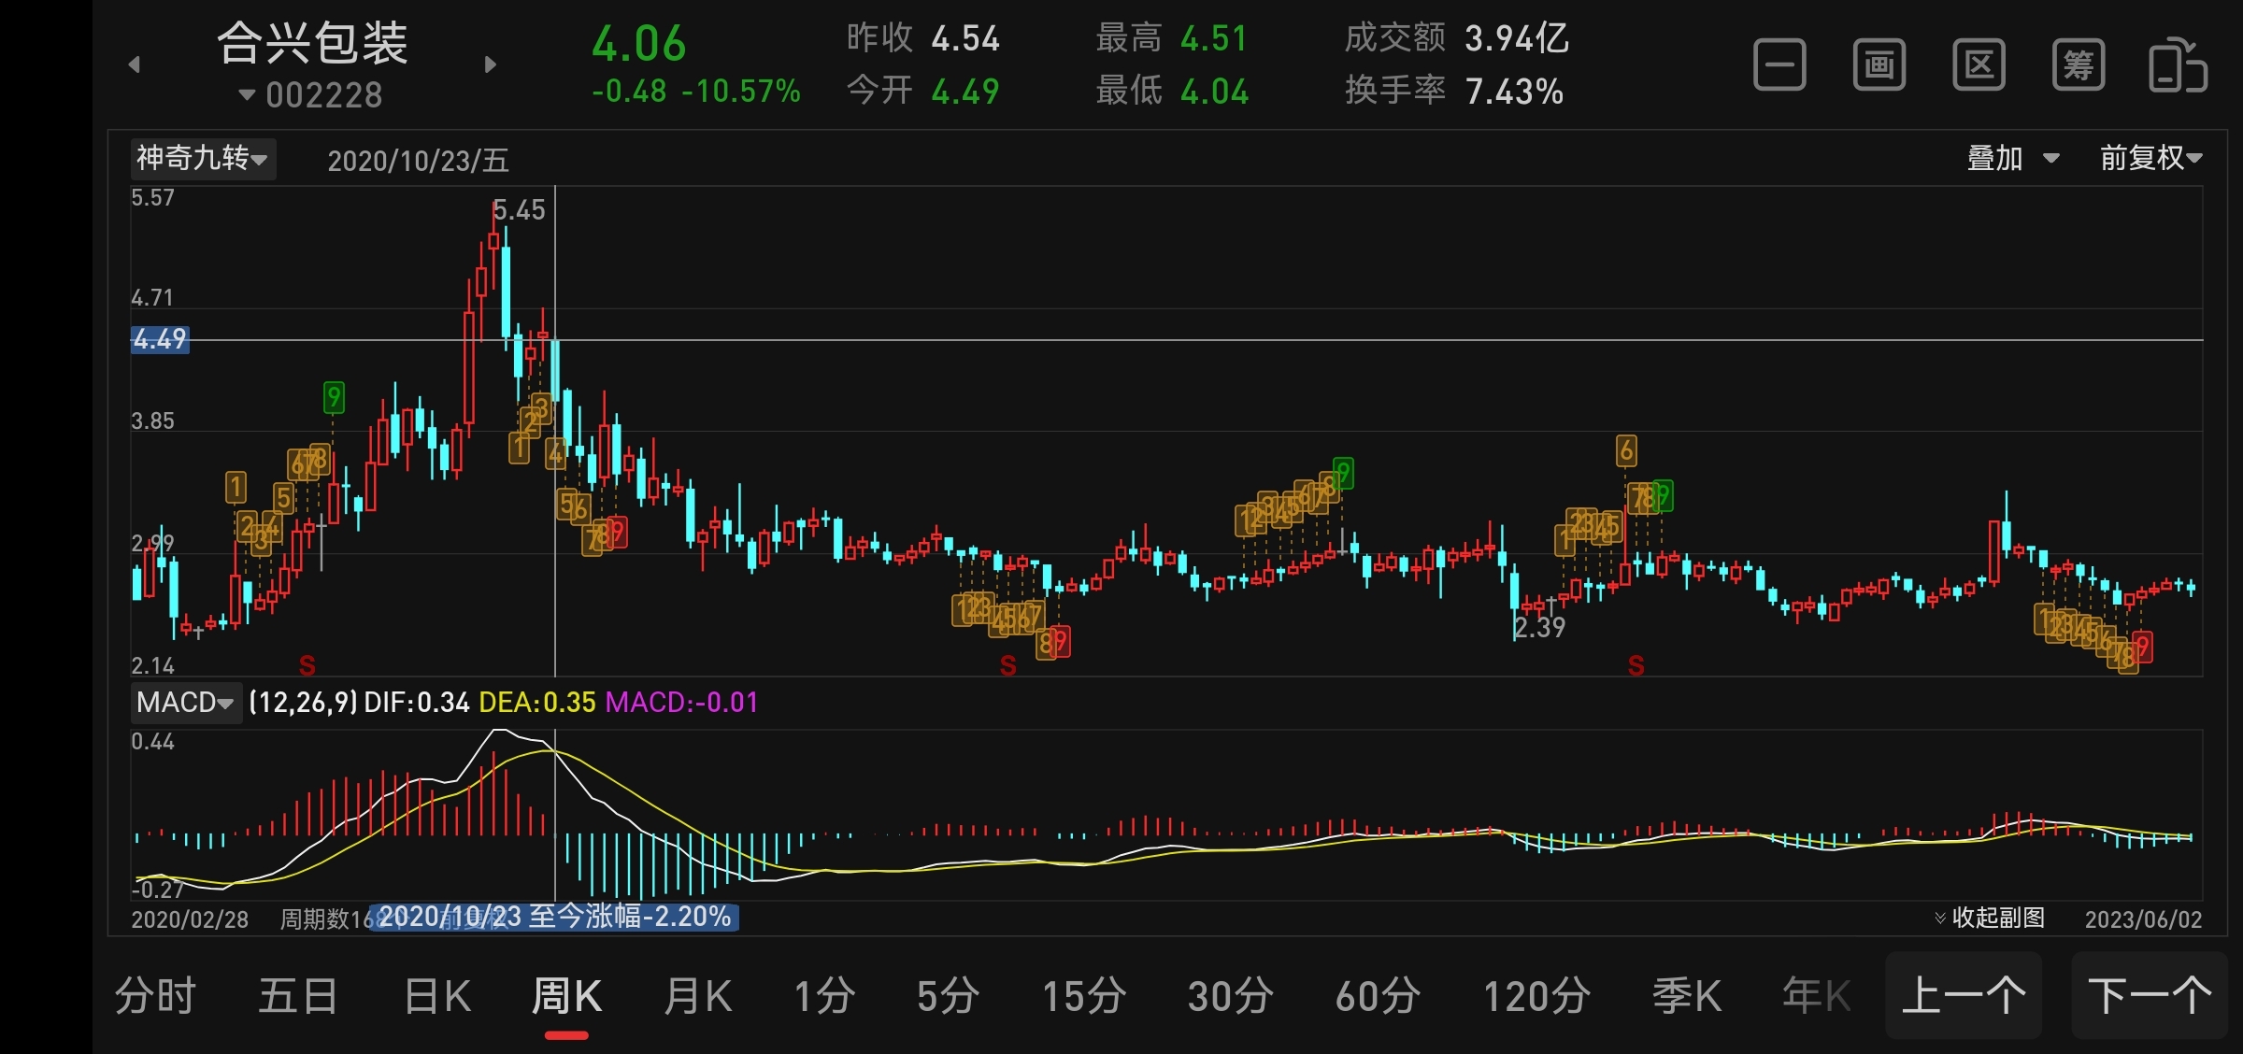Expand stock code 002228 dropdown
The width and height of the screenshot is (2243, 1054).
[312, 94]
